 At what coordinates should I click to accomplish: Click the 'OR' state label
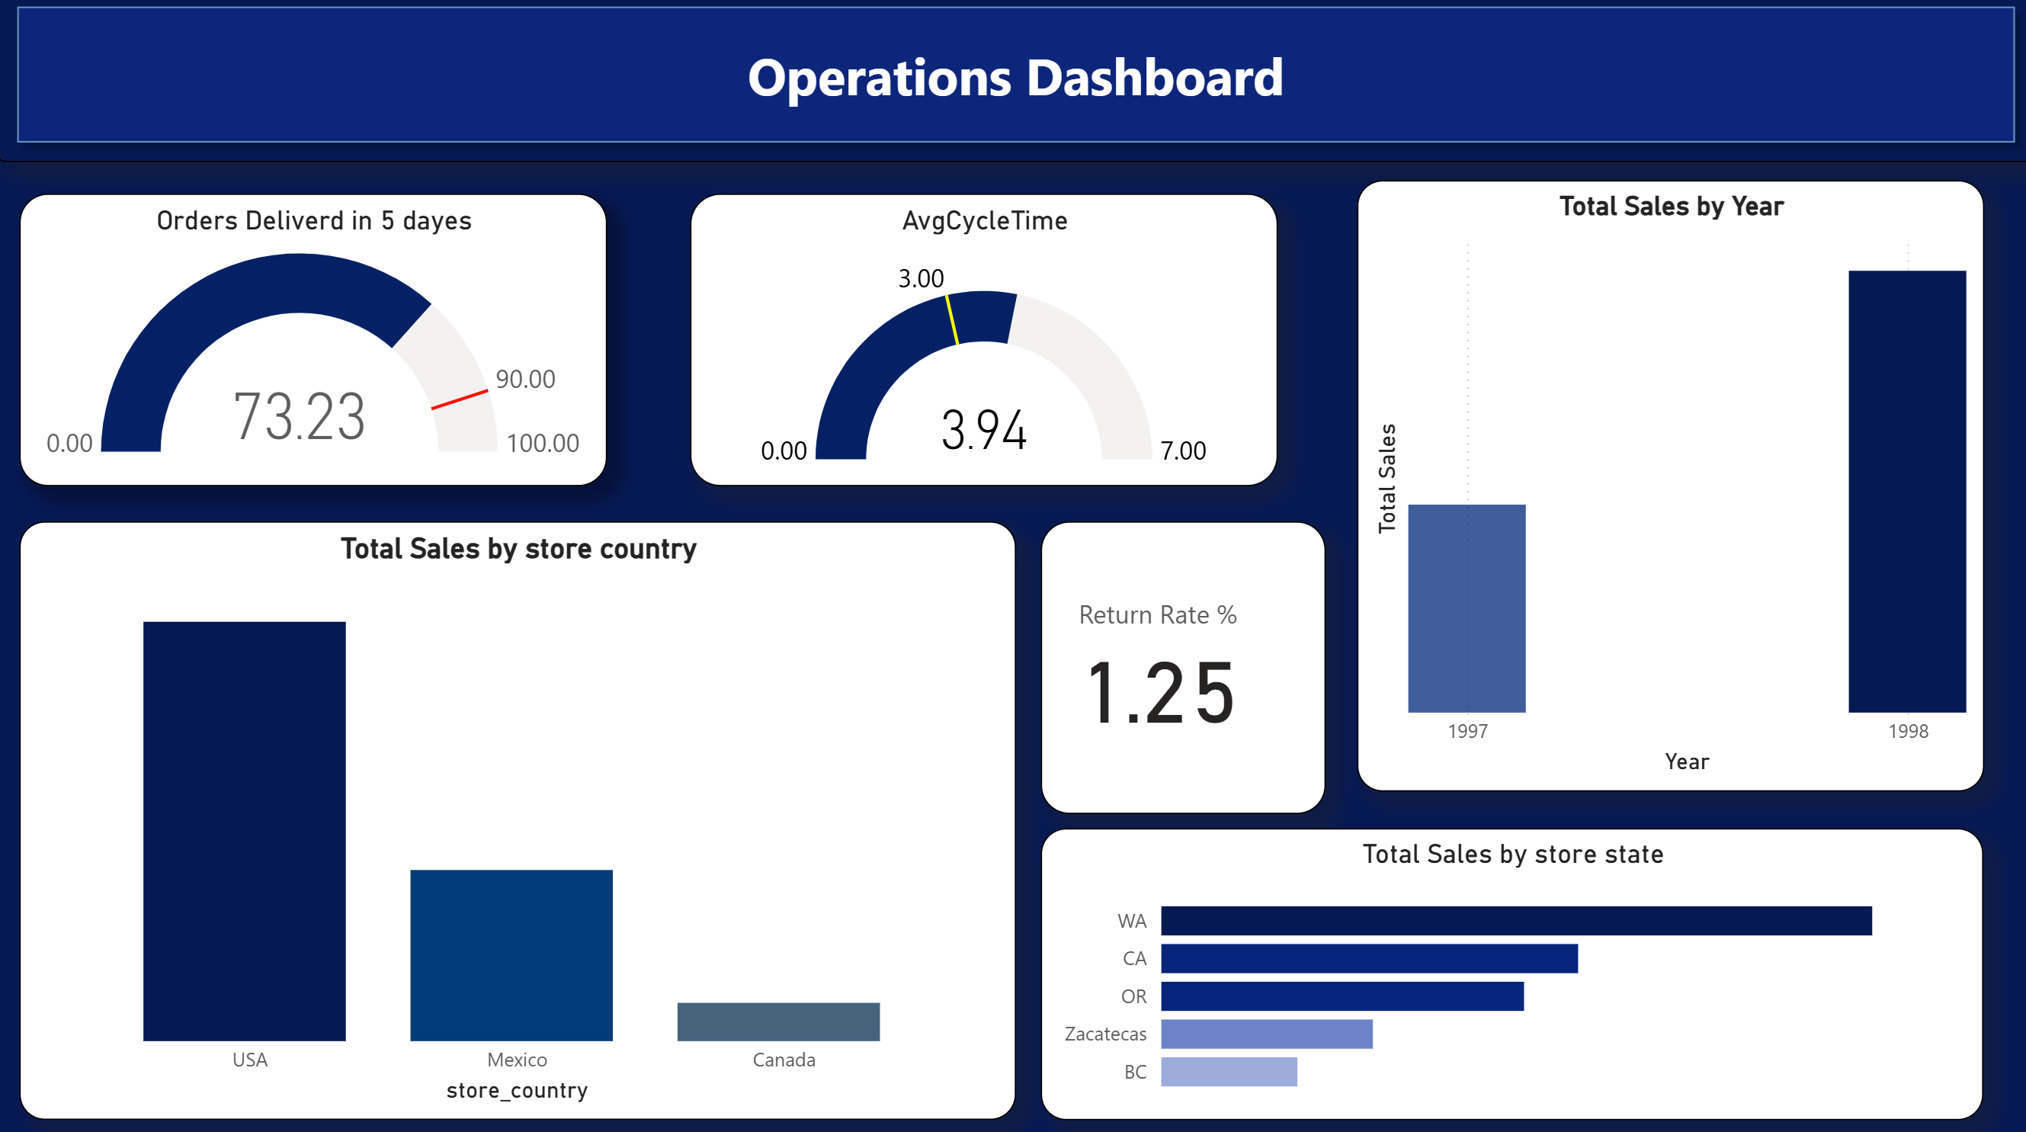tap(1133, 996)
